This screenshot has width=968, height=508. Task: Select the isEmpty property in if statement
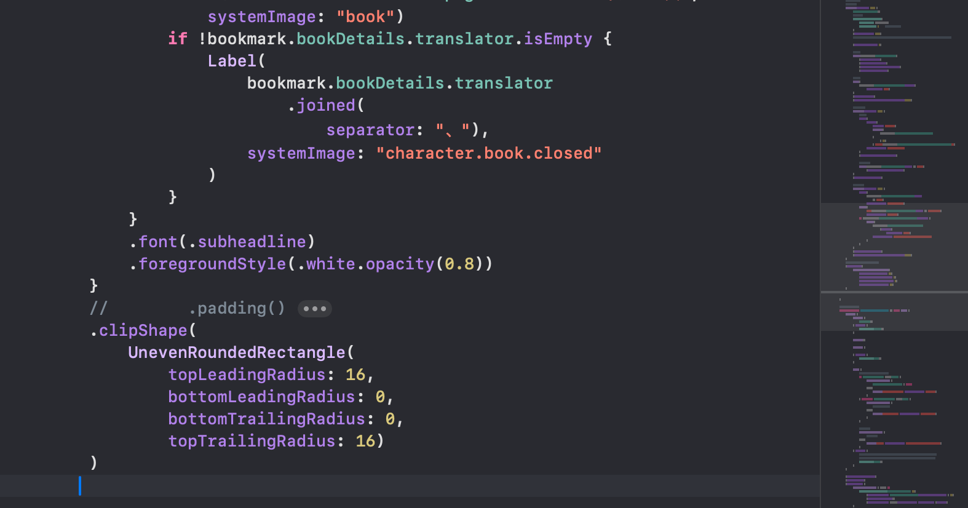pyautogui.click(x=558, y=39)
